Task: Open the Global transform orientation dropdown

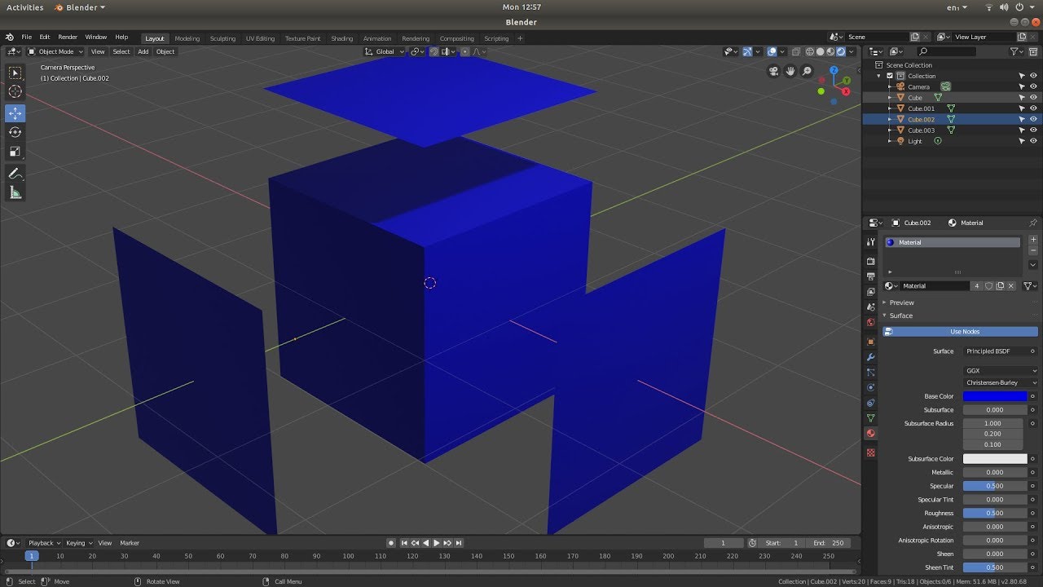Action: click(x=385, y=51)
